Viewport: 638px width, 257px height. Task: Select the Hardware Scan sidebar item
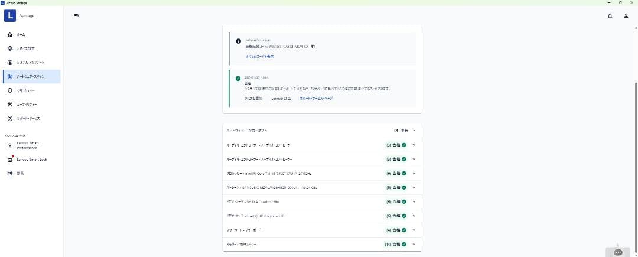31,76
